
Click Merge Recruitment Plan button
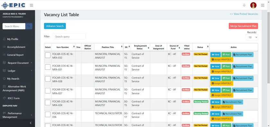(243, 26)
